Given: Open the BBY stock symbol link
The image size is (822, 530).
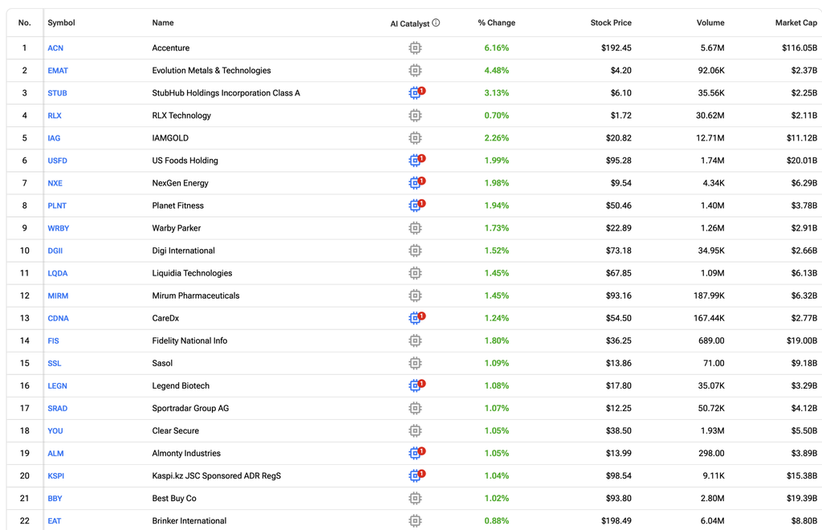Looking at the screenshot, I should pyautogui.click(x=55, y=498).
